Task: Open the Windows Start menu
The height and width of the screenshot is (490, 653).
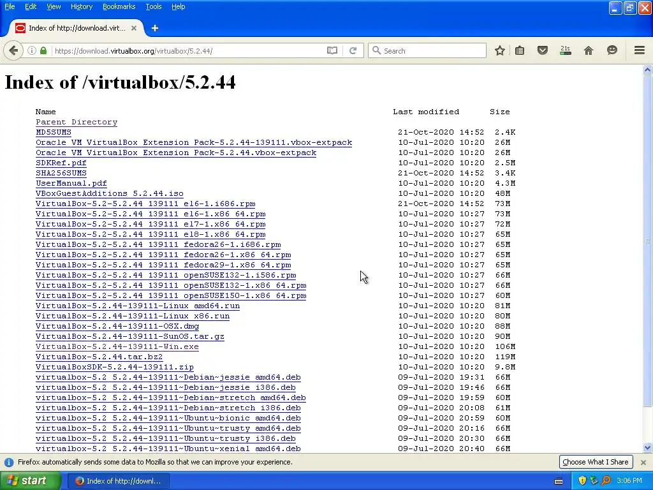Action: (x=31, y=481)
